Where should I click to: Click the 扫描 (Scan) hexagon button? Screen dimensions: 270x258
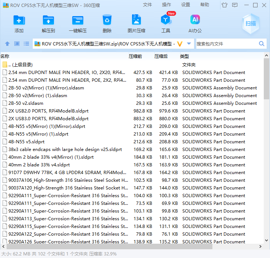tap(251, 23)
